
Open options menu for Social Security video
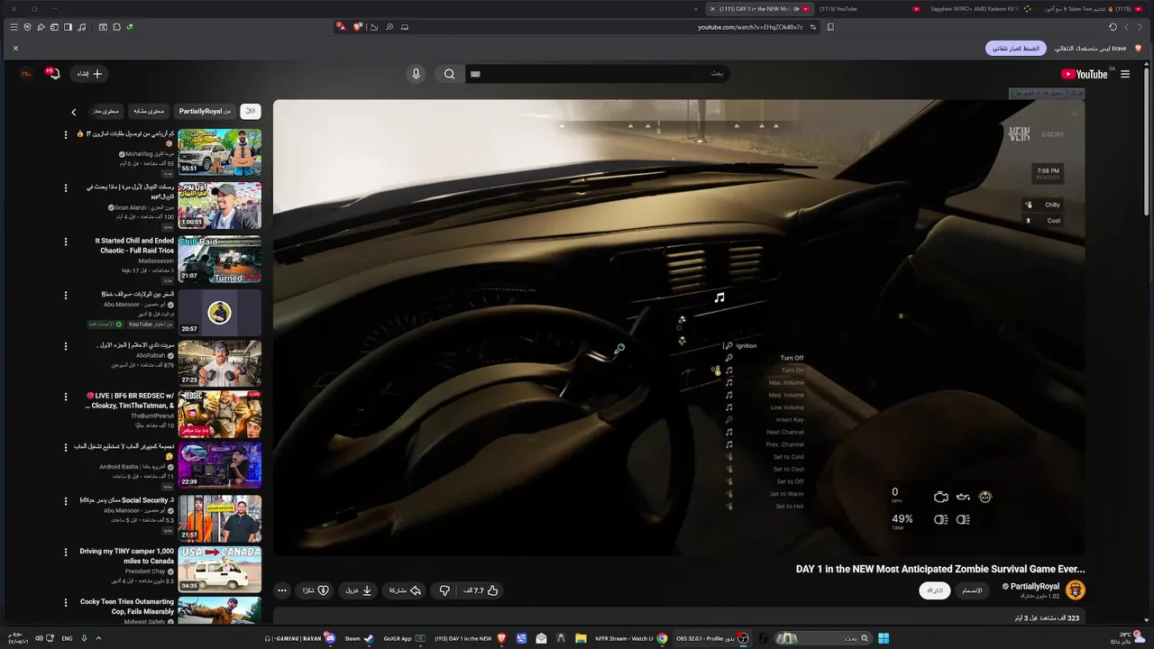pyautogui.click(x=65, y=500)
